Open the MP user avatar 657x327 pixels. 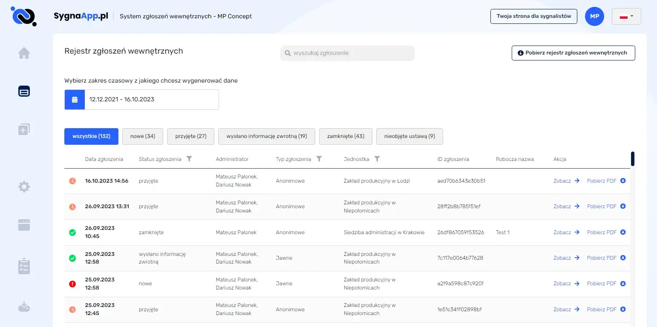pyautogui.click(x=594, y=17)
